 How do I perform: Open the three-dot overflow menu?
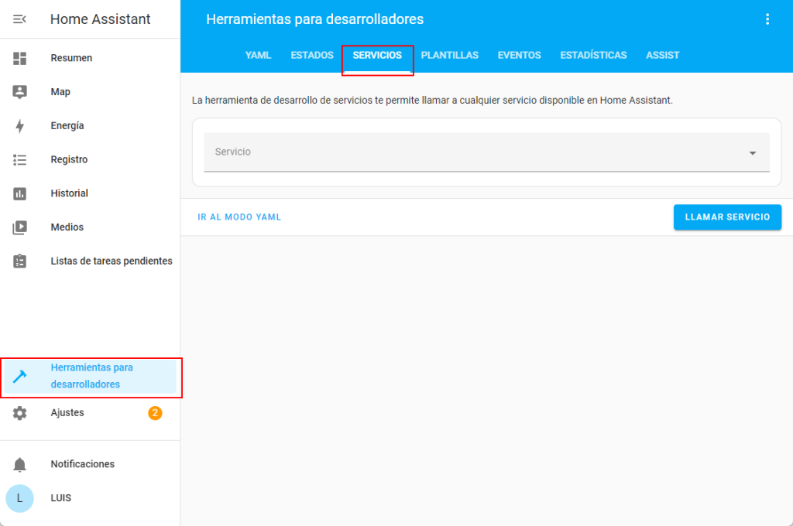pyautogui.click(x=767, y=19)
